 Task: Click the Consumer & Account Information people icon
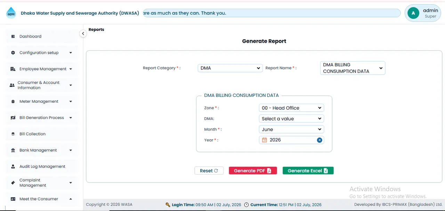pyautogui.click(x=12, y=85)
